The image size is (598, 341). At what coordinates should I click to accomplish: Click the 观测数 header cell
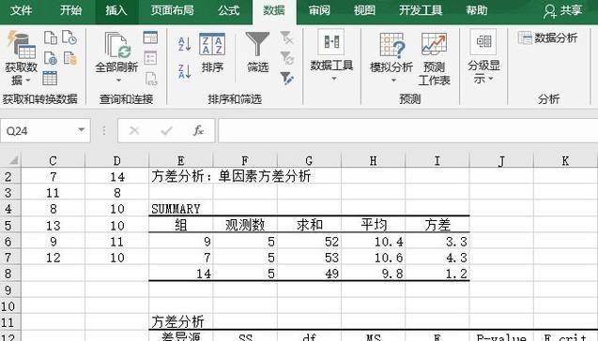245,225
